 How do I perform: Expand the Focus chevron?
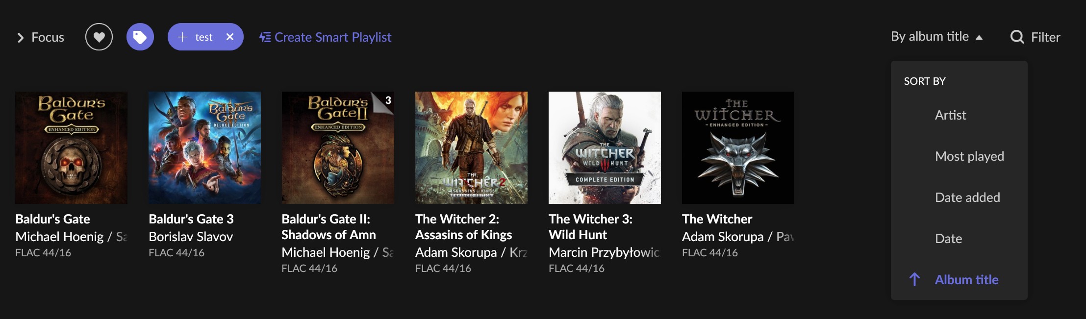pos(20,37)
